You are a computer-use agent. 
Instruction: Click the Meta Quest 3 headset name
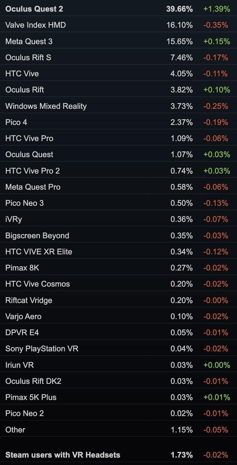point(29,42)
